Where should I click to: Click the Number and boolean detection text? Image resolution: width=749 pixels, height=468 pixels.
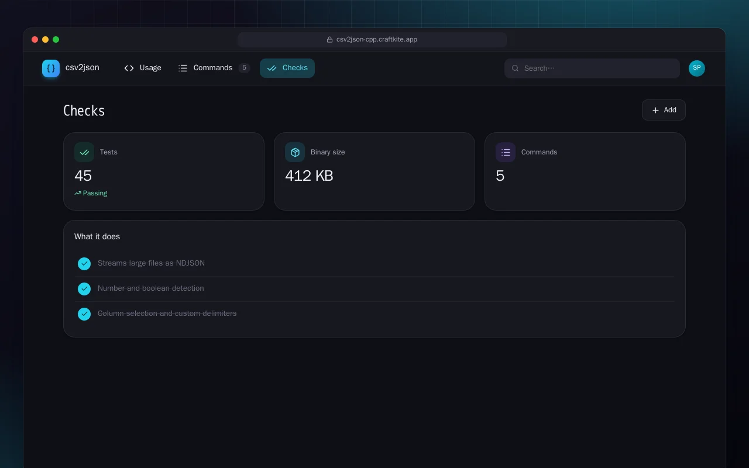coord(151,288)
